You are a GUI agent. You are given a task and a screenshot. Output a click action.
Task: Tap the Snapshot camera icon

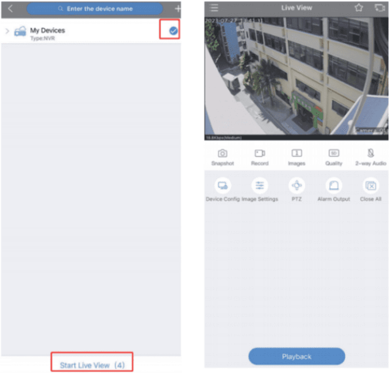(222, 153)
